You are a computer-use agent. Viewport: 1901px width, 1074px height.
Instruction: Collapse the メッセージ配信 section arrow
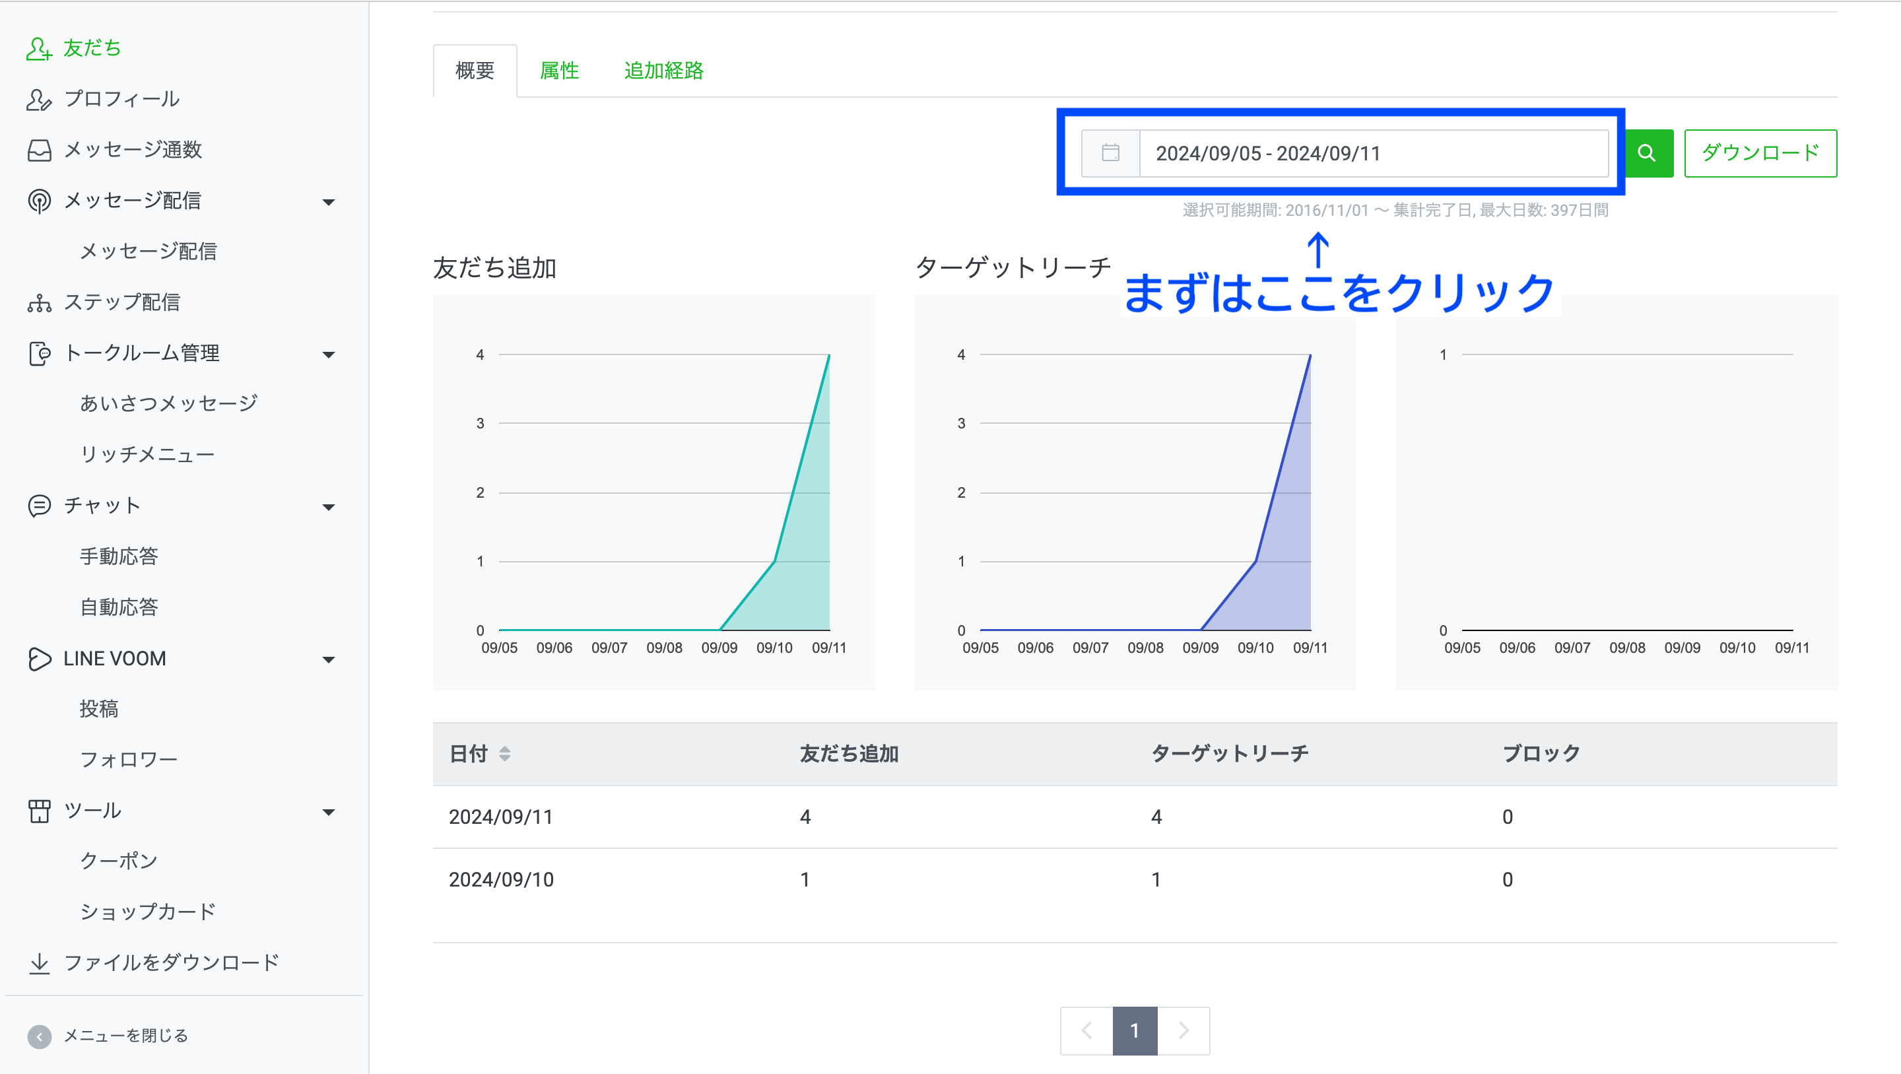tap(329, 201)
